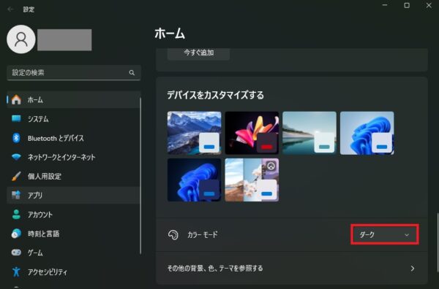This screenshot has height=289, width=439.
Task: Open ゲーム settings
Action: tap(73, 253)
